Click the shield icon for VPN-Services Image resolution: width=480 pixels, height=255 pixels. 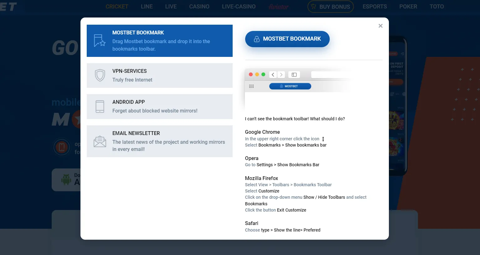click(x=100, y=75)
